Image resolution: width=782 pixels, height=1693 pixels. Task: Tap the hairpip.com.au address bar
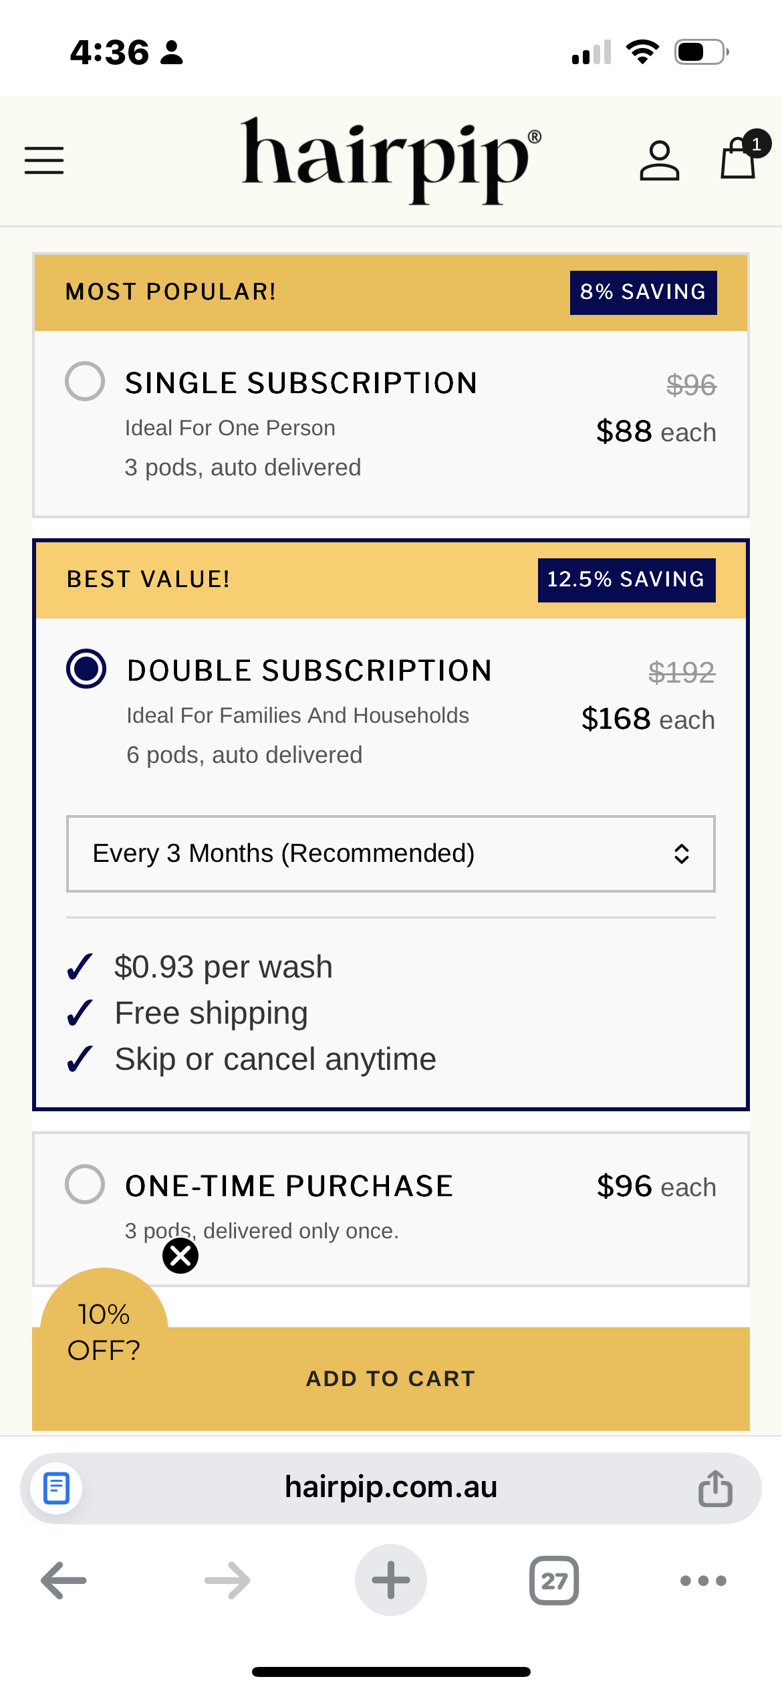(x=390, y=1488)
